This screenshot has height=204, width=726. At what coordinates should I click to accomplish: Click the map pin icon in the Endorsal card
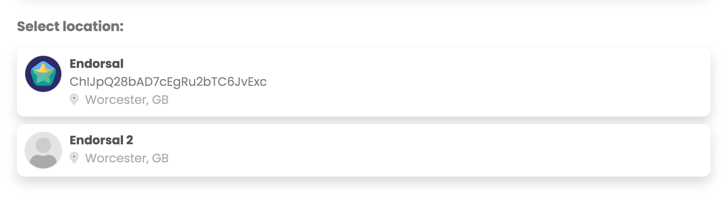(x=74, y=99)
